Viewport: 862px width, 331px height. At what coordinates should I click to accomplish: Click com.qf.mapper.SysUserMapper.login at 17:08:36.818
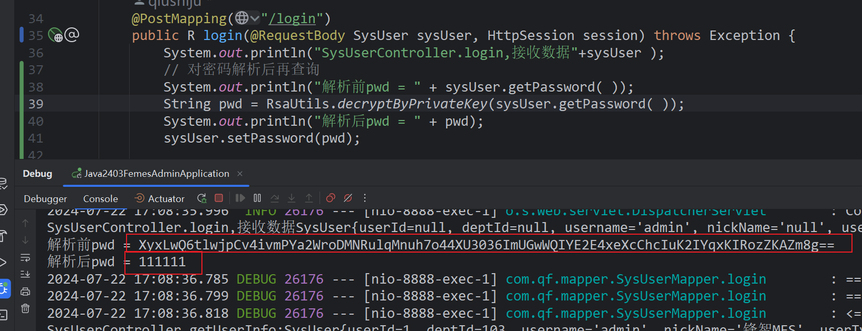coord(636,313)
